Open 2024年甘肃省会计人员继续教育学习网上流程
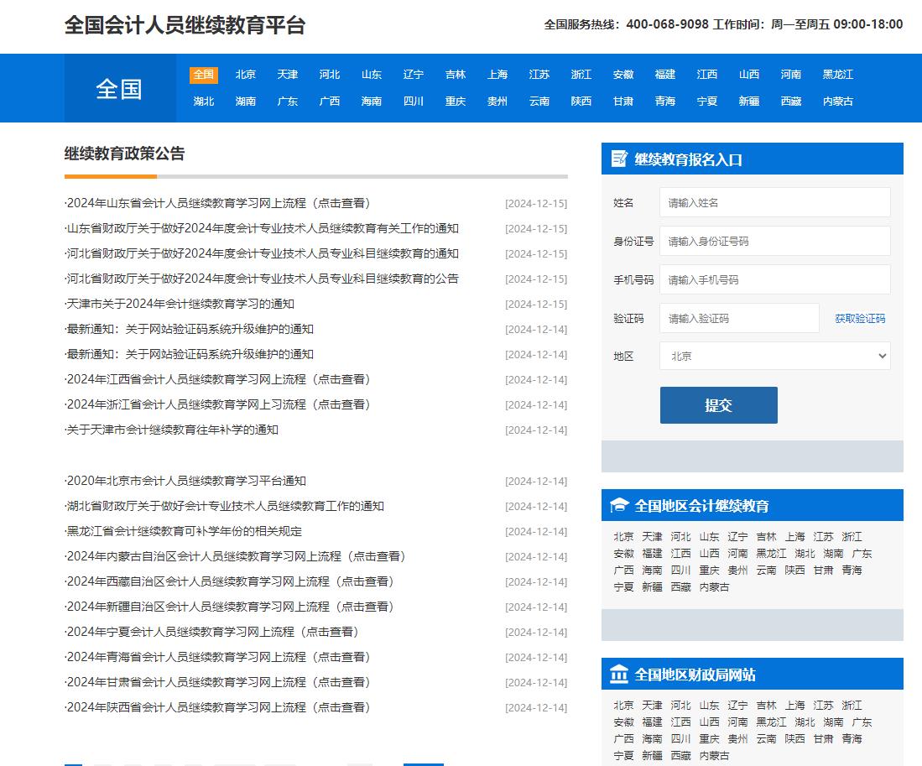Image resolution: width=922 pixels, height=766 pixels. pos(217,683)
